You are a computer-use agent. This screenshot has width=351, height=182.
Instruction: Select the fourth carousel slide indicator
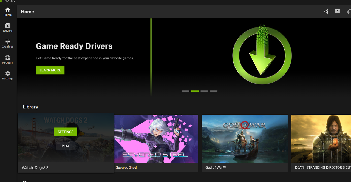pyautogui.click(x=214, y=91)
